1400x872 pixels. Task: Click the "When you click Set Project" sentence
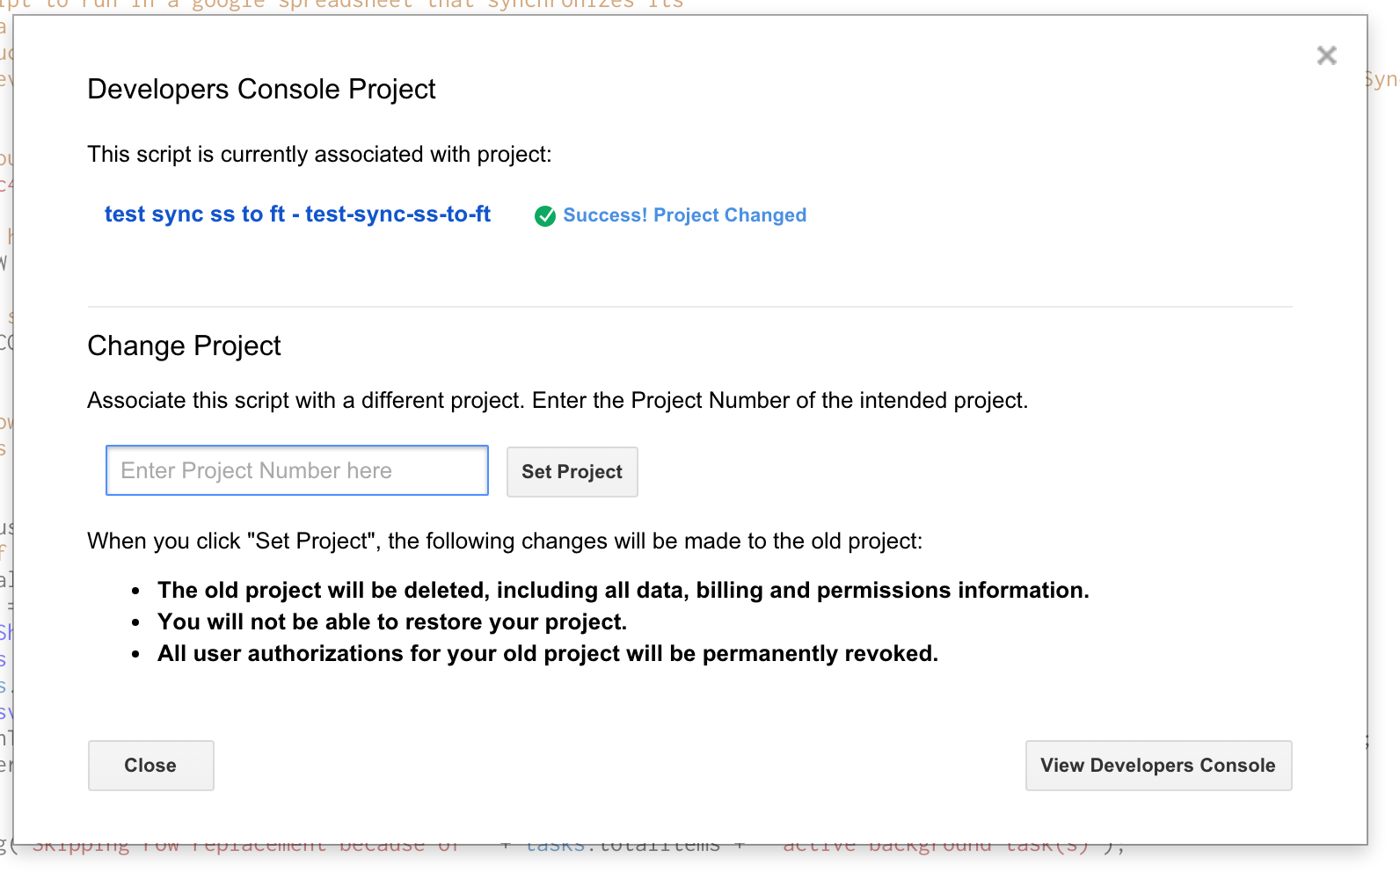pos(504,541)
